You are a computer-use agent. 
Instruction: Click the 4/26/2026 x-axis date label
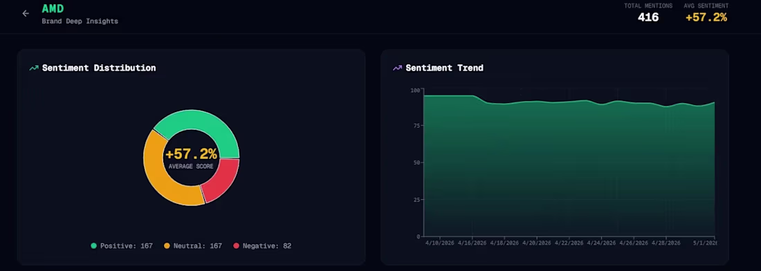(x=634, y=243)
